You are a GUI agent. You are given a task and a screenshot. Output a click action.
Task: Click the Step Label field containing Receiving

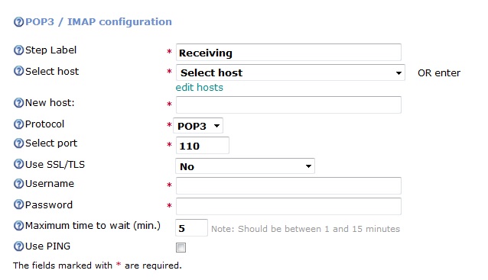[288, 53]
